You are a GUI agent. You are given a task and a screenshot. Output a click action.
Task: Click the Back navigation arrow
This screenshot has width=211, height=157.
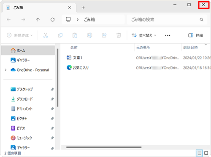pyautogui.click(x=9, y=19)
